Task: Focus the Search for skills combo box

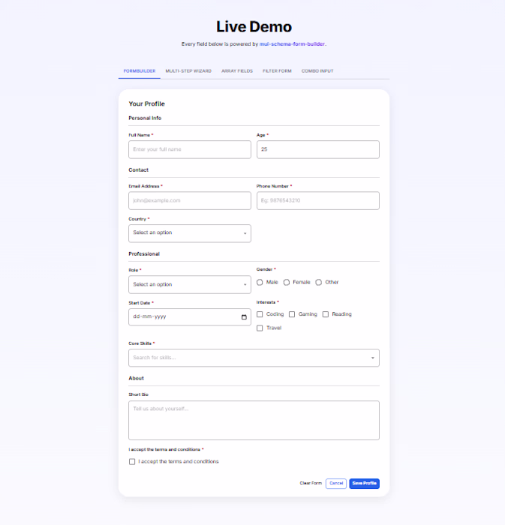Action: pos(254,358)
